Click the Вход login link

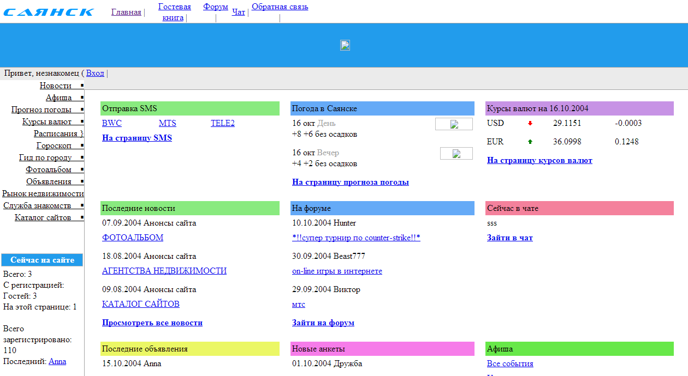pyautogui.click(x=95, y=73)
